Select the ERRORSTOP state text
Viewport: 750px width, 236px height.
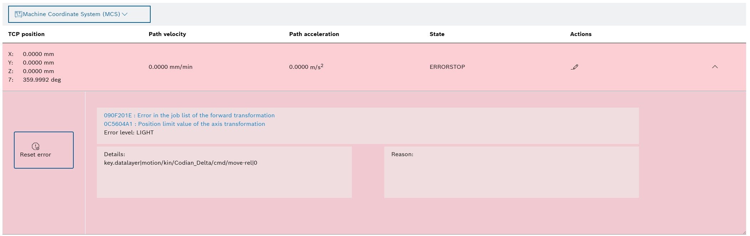click(x=447, y=67)
